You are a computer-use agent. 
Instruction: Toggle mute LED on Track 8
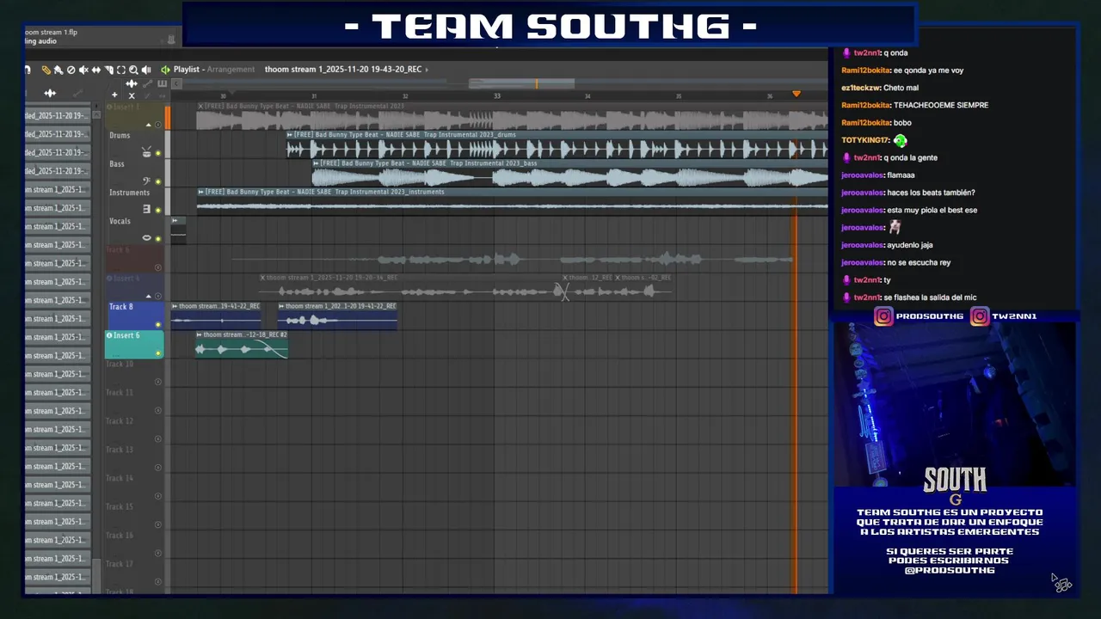[x=158, y=324]
